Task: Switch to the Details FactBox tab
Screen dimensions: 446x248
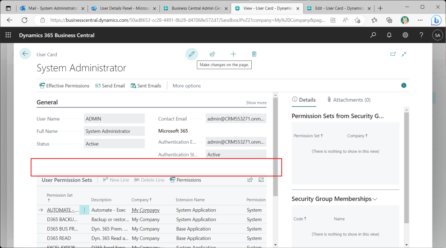Action: (x=304, y=100)
